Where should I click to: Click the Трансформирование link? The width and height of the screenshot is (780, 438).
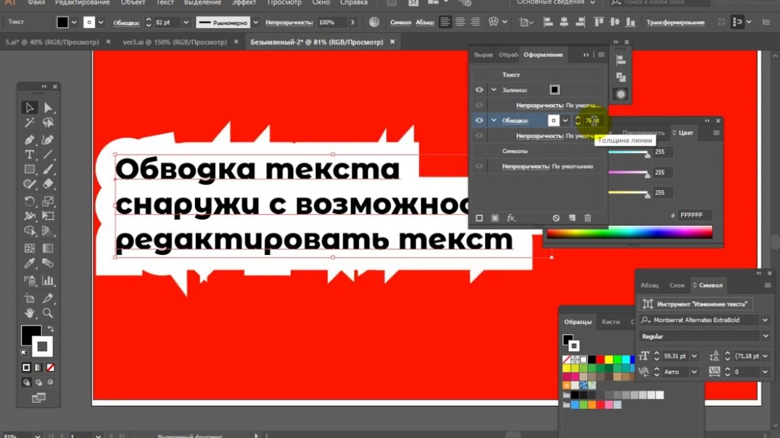pyautogui.click(x=675, y=23)
